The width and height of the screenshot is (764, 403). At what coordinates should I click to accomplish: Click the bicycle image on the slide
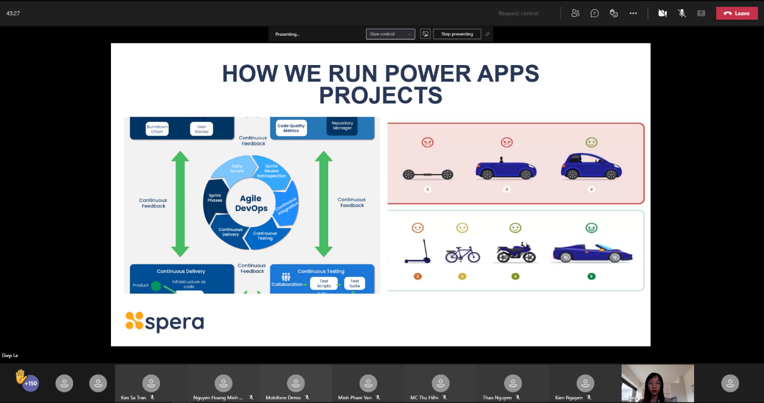(463, 254)
